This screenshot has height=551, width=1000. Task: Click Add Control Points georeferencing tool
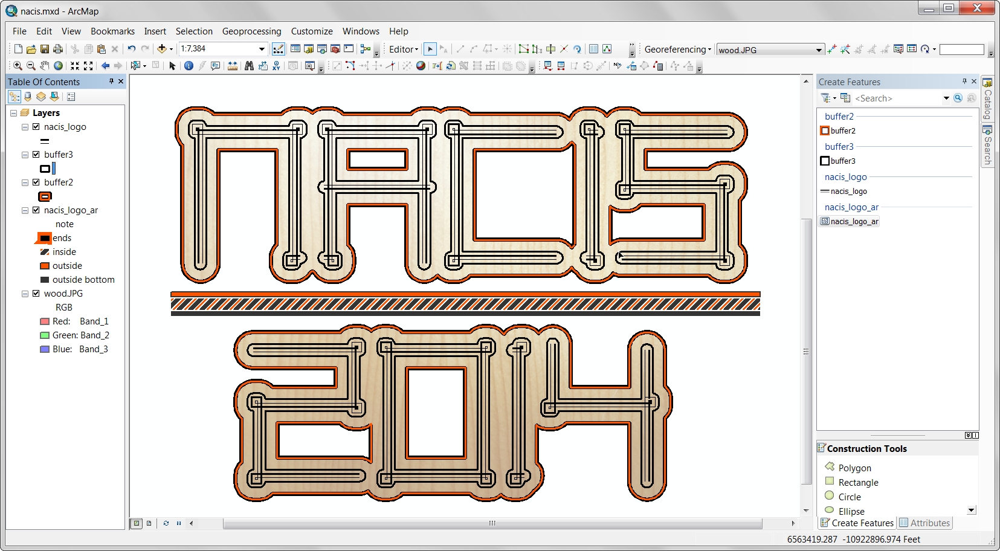tap(832, 49)
